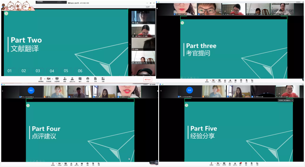Viewport: 305px width, 167px height.
Task: Toggle fullscreen icon above the Part Two video sidebar
Action: [153, 7]
